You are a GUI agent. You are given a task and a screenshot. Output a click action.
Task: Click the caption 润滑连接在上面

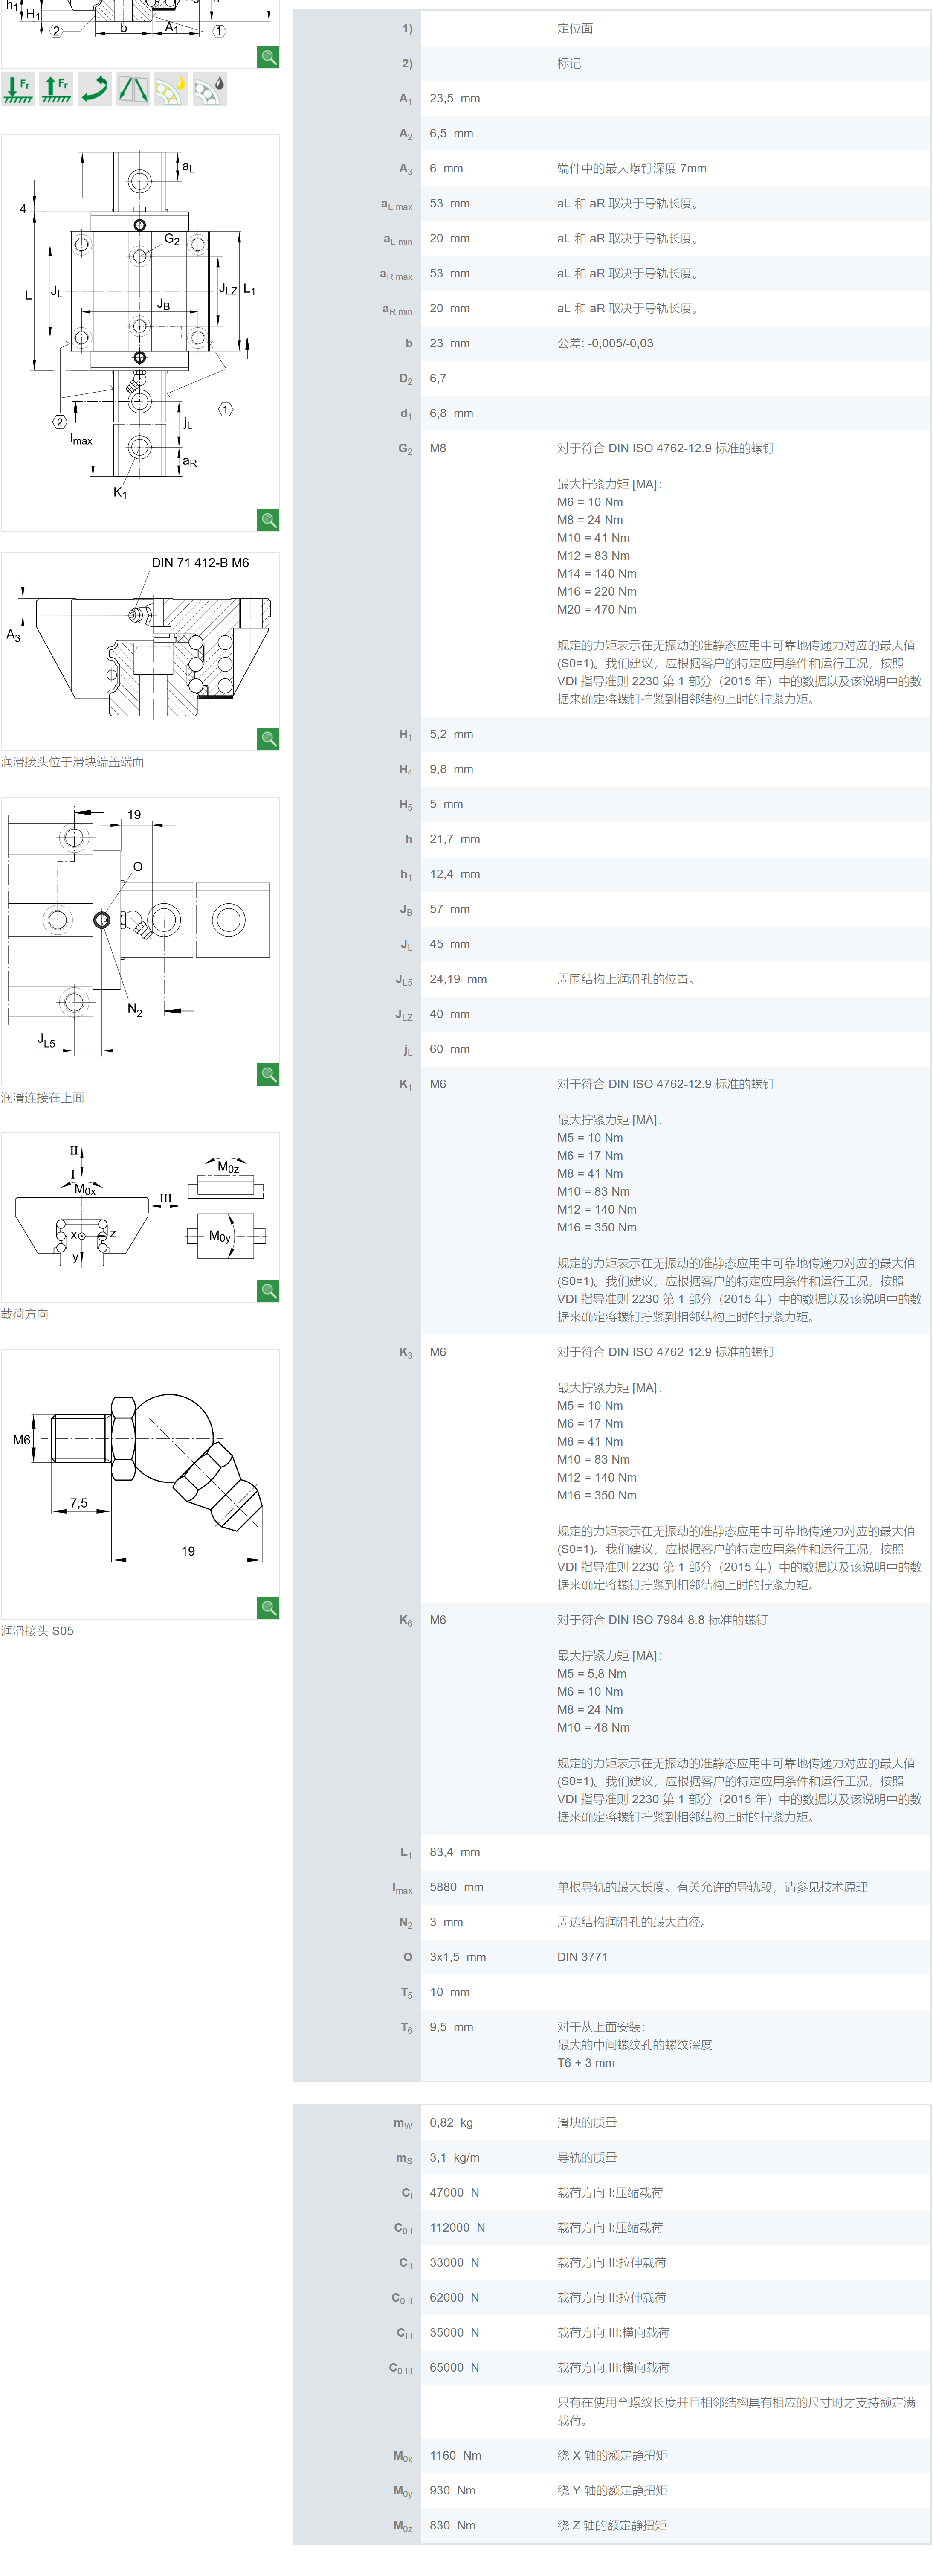pyautogui.click(x=43, y=1098)
